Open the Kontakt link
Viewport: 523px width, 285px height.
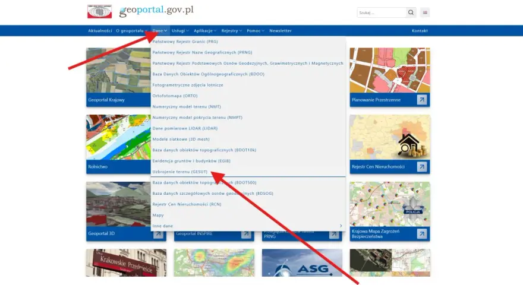pyautogui.click(x=420, y=31)
